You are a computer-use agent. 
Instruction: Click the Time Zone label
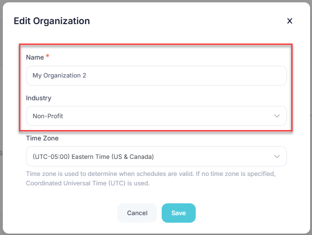click(x=43, y=138)
